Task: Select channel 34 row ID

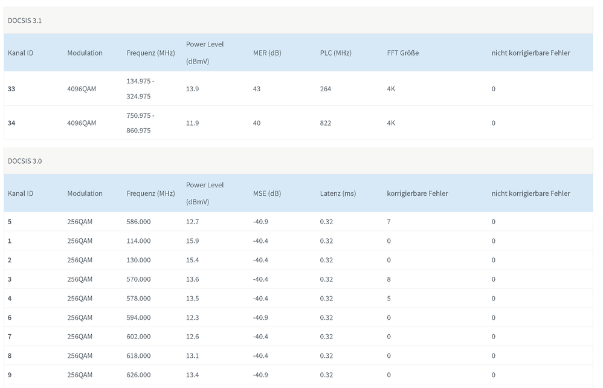Action: (11, 123)
